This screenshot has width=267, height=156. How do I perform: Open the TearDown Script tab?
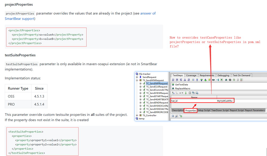click(x=219, y=110)
